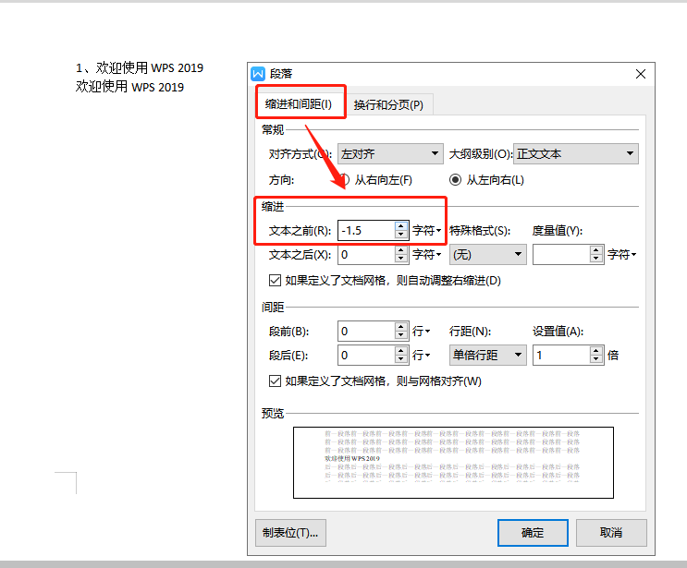687x568 pixels.
Task: Open the 行 unit dropdown for 段前
Action: [x=421, y=332]
